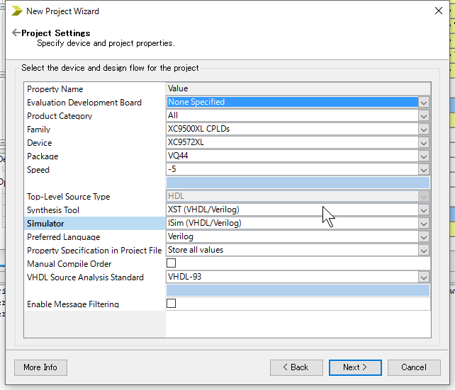Enable the Manual Compile Order checkbox

coord(172,263)
